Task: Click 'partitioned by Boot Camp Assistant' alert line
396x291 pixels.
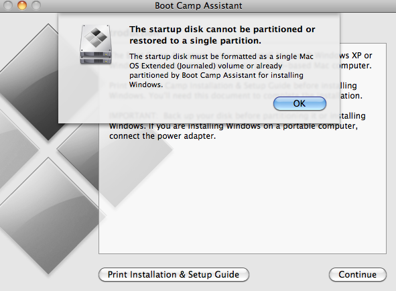Action: click(216, 75)
